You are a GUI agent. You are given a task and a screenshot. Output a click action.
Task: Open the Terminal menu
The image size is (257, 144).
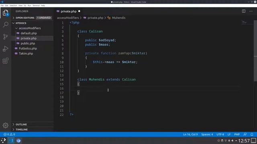click(x=36, y=6)
